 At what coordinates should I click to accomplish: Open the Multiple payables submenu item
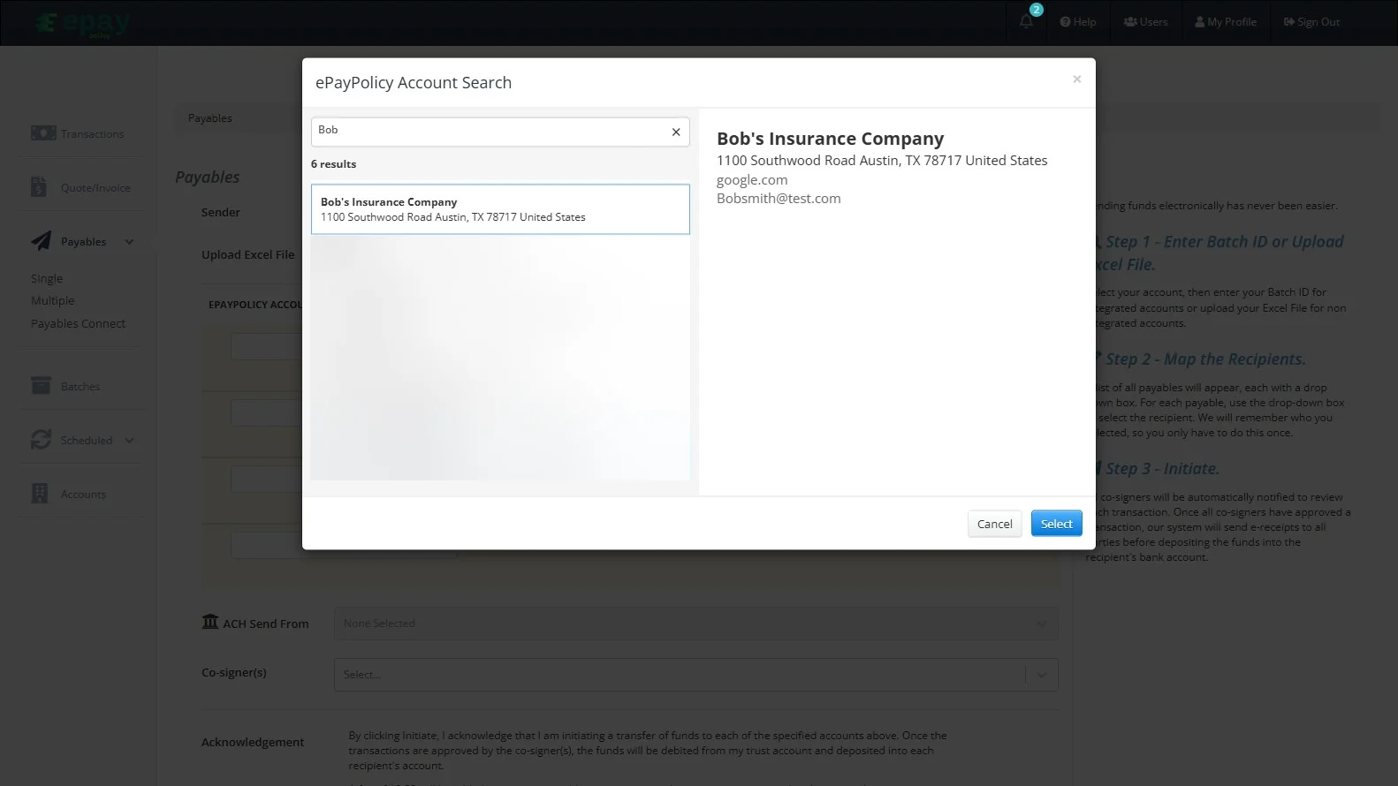(53, 301)
